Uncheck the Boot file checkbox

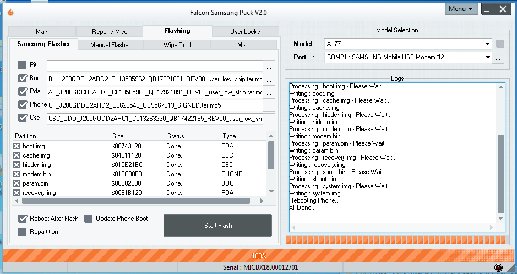click(x=23, y=79)
